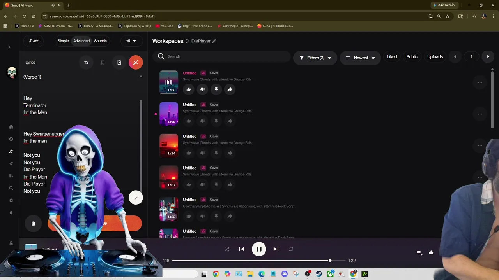Toggle the Public filter
The height and width of the screenshot is (280, 499).
click(412, 57)
